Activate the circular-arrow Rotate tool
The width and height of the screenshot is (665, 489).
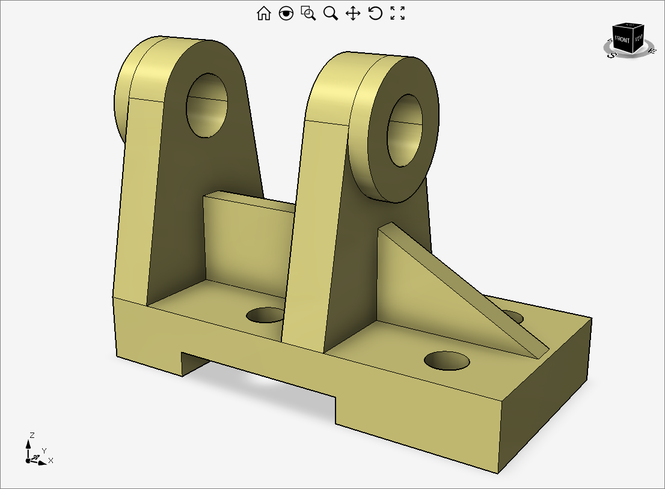tap(375, 13)
